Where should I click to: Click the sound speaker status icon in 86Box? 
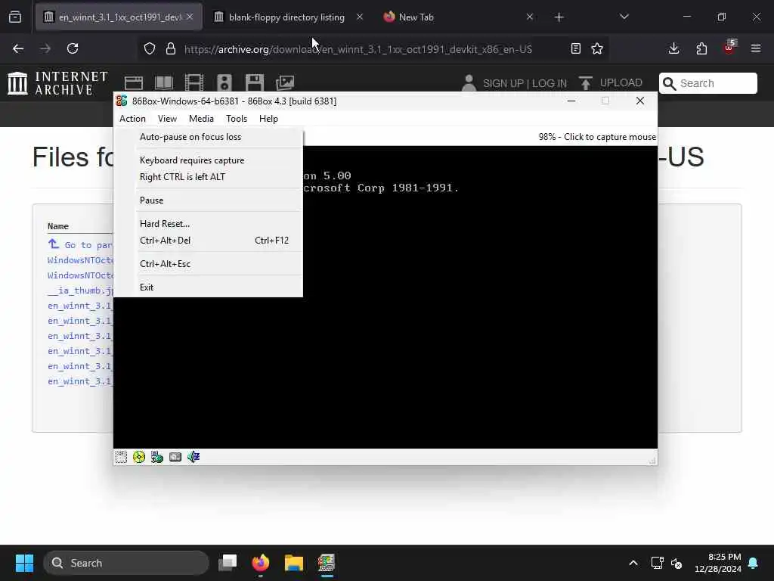coord(193,457)
